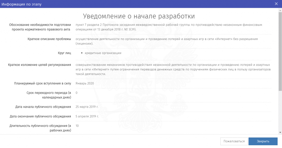Click the public discussion duration value '10'

(77, 126)
